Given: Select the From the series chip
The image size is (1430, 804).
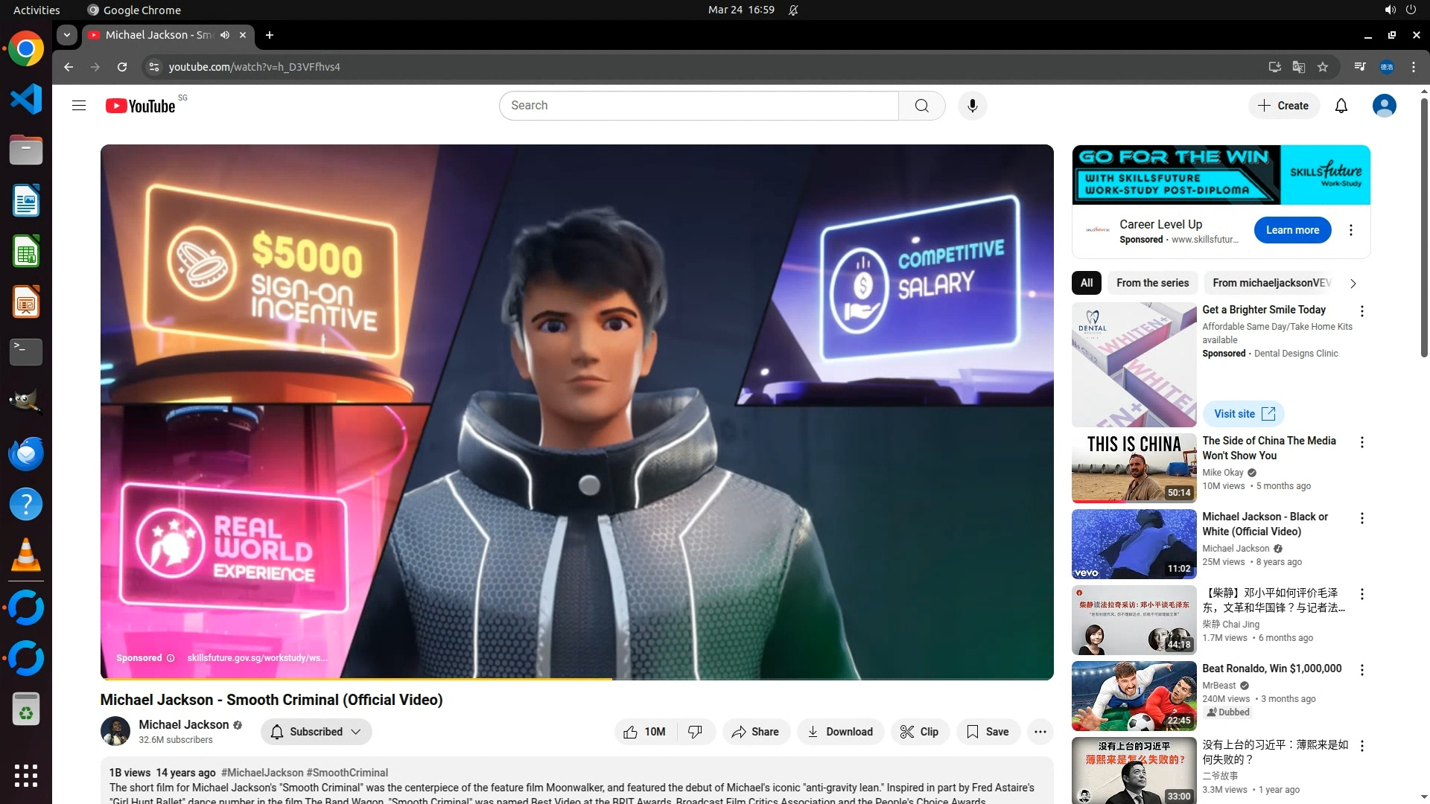Looking at the screenshot, I should [x=1152, y=283].
